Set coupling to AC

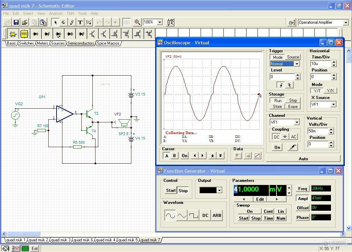[293, 137]
